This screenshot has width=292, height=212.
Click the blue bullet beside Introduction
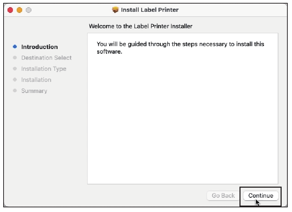click(x=15, y=46)
